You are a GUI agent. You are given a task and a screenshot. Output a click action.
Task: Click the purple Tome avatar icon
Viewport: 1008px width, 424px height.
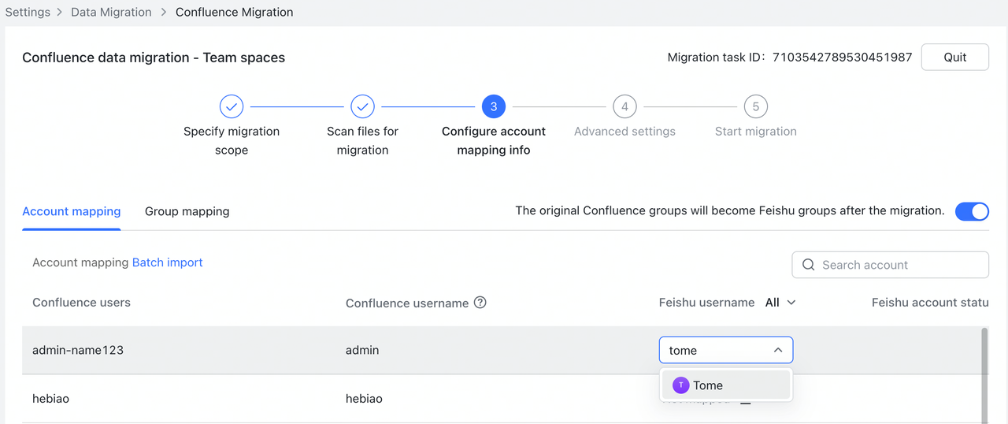(x=680, y=385)
